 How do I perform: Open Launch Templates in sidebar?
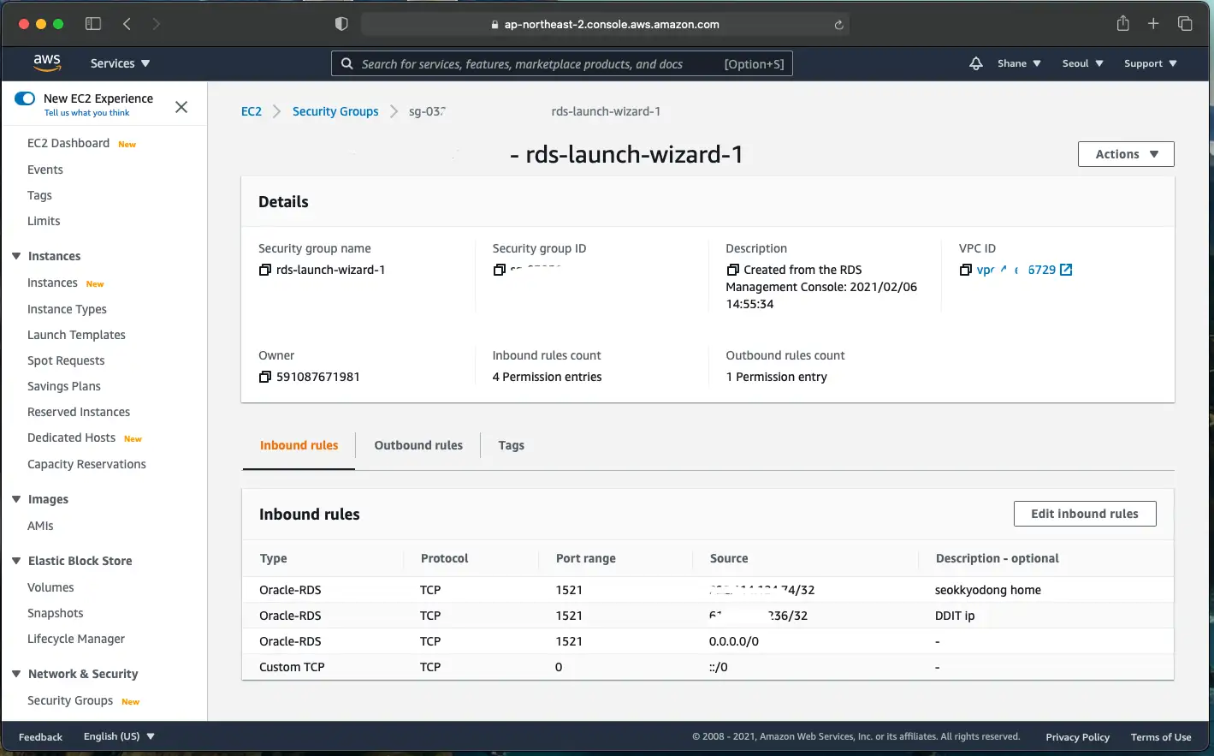point(76,335)
